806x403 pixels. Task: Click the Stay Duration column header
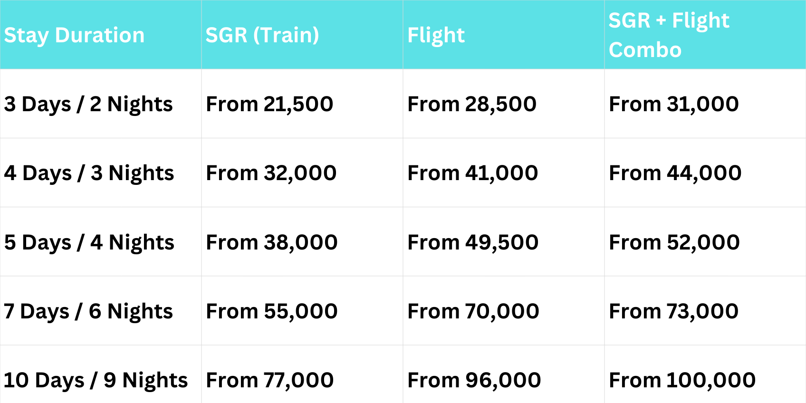tap(74, 35)
